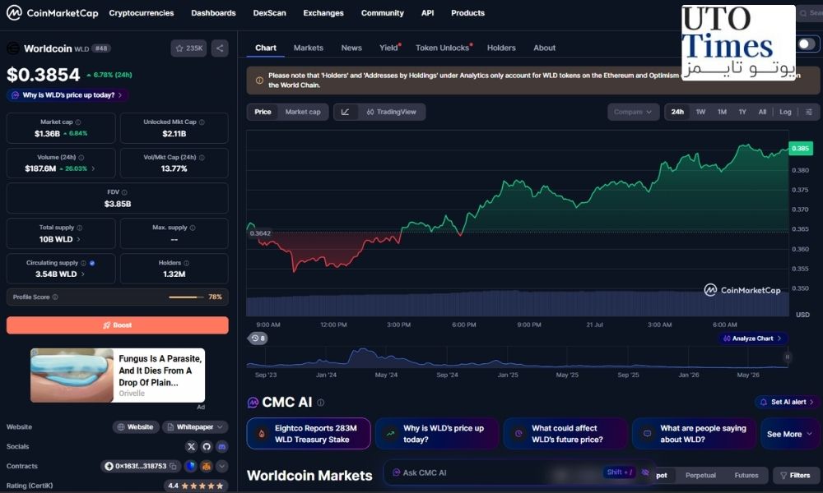The image size is (823, 493).
Task: Switch to the Markets tab
Action: tap(308, 48)
